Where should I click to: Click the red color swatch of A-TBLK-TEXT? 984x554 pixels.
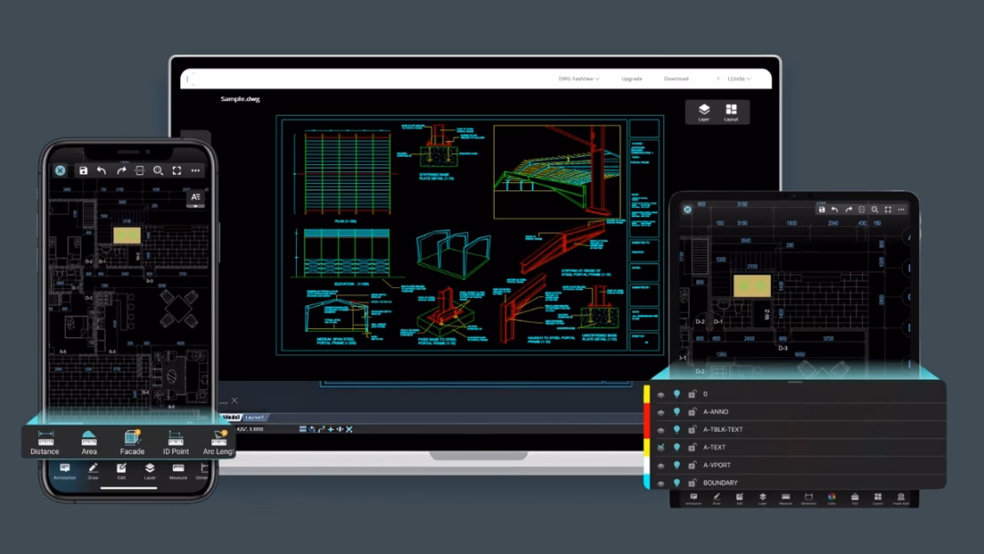point(647,429)
